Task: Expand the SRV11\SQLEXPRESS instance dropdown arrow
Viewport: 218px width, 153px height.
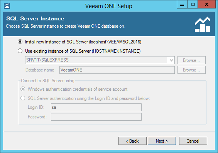Action: click(x=171, y=60)
